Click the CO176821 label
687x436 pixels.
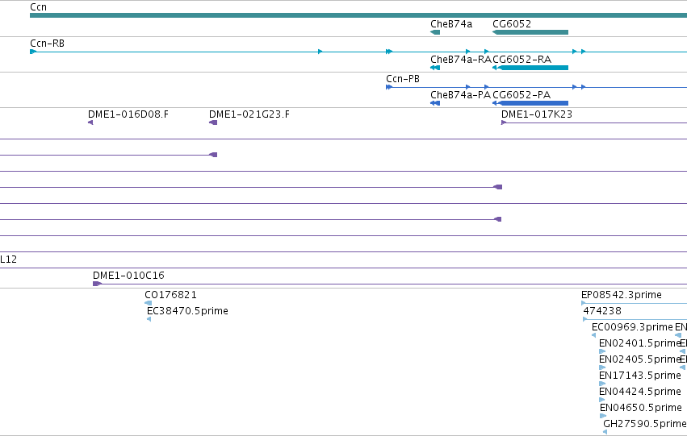[171, 295]
